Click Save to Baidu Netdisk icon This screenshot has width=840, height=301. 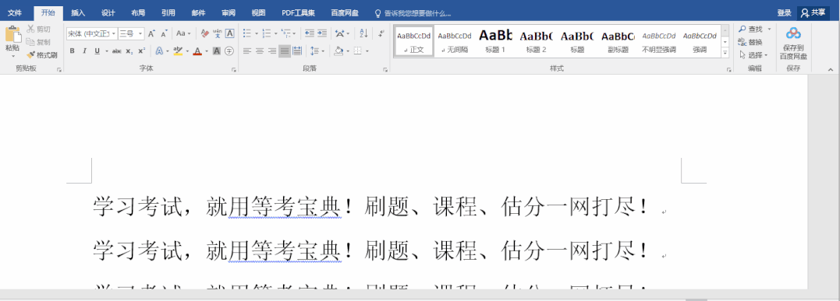[793, 33]
